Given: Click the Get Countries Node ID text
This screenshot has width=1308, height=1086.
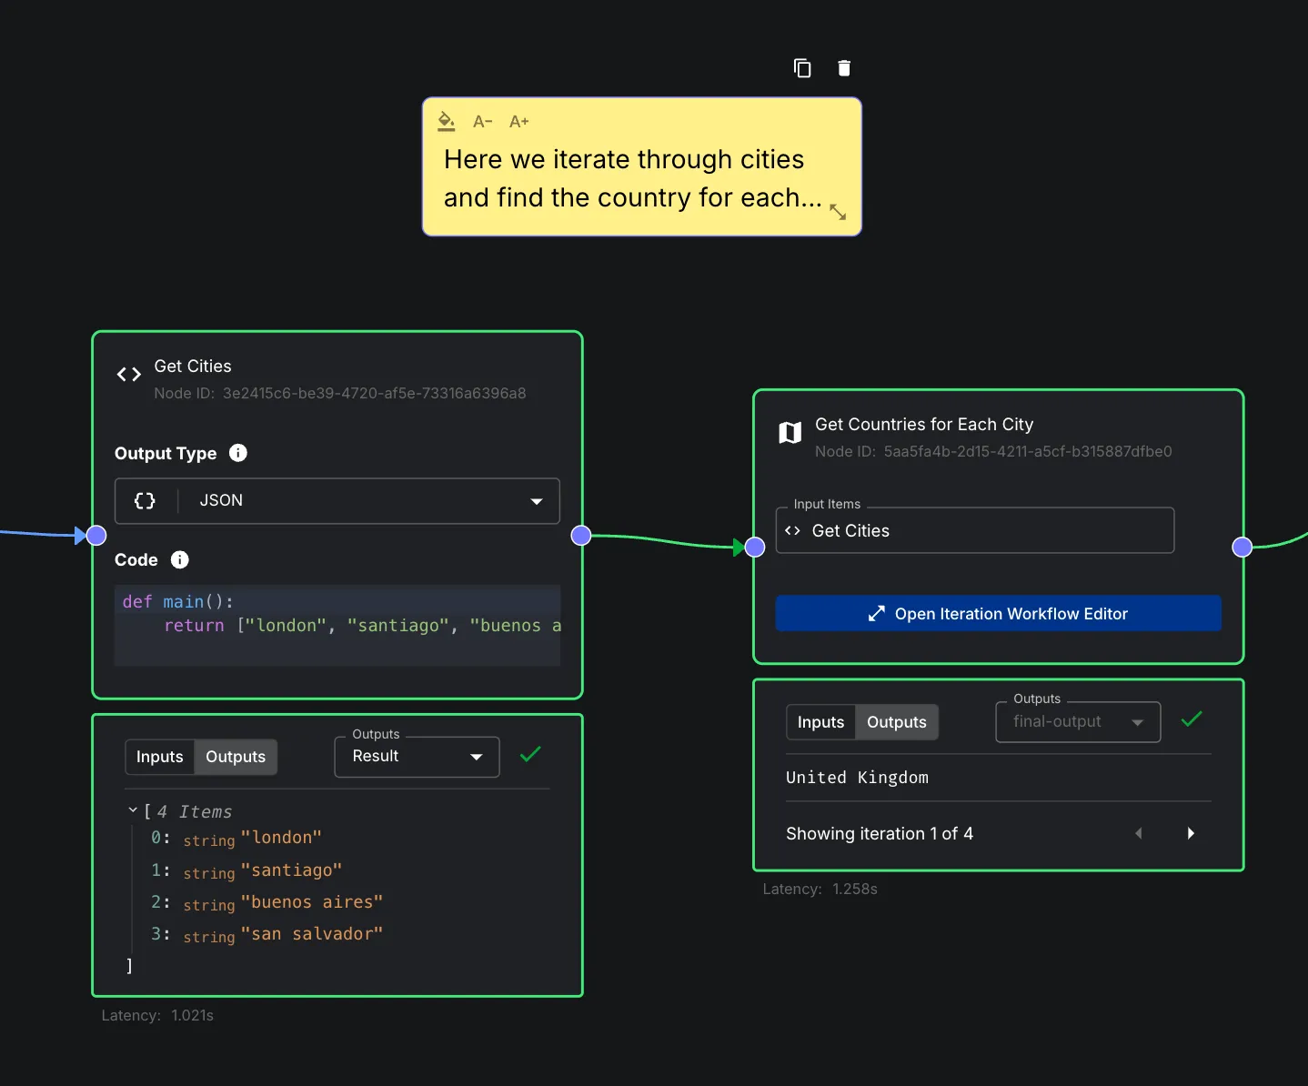Looking at the screenshot, I should 993,451.
